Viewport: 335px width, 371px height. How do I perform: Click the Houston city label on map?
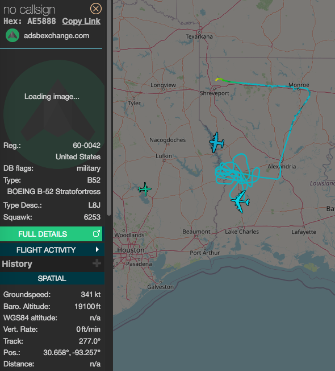[131, 250]
